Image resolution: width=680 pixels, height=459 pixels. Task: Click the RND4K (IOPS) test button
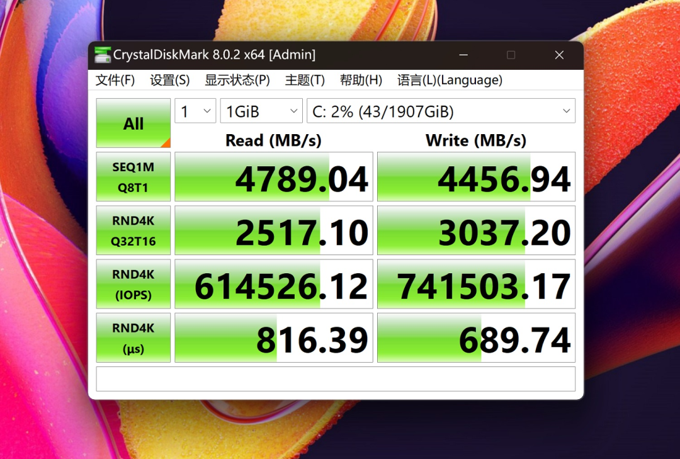point(133,284)
